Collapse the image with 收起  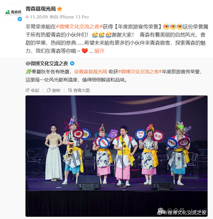[x=32, y=90]
